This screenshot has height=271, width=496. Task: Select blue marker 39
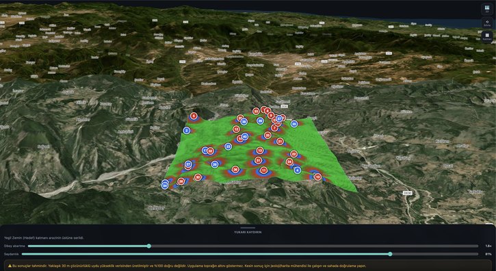260,120
